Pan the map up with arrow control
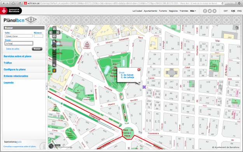The width and height of the screenshot is (243, 152). [x=54, y=28]
